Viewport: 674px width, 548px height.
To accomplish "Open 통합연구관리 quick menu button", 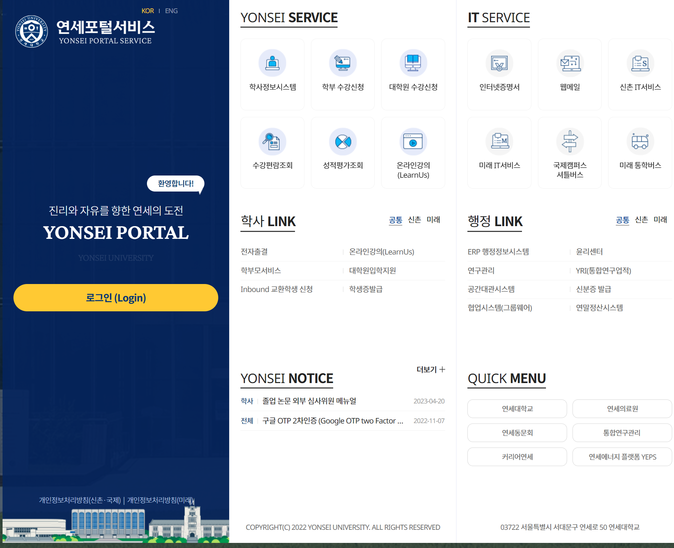I will (622, 433).
